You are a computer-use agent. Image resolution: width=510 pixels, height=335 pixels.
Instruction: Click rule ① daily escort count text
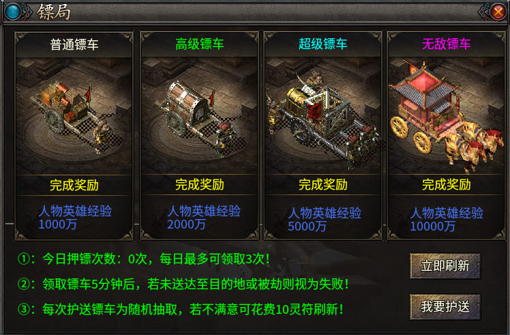144,259
